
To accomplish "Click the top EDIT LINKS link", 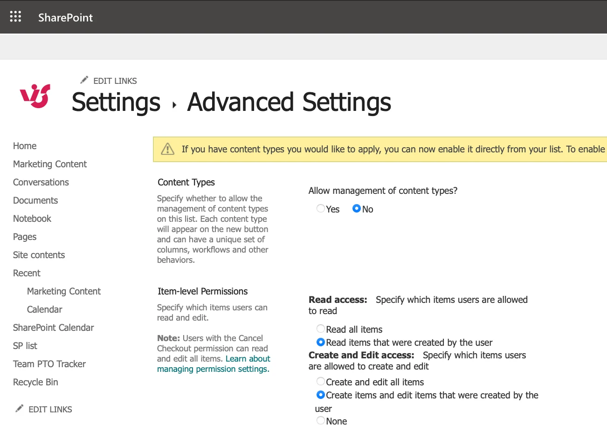I will click(115, 81).
